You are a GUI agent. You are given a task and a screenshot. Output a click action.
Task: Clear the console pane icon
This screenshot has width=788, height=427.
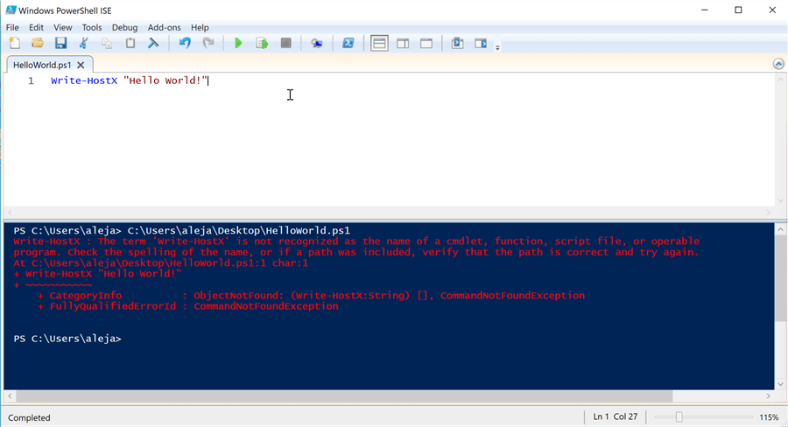point(153,43)
